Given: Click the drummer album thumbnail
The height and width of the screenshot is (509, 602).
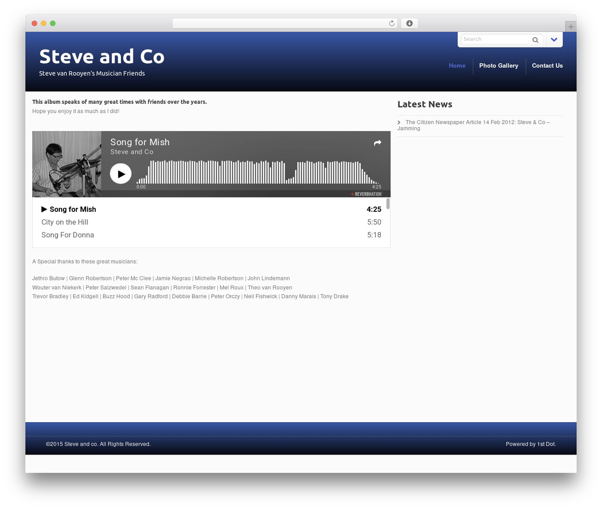Looking at the screenshot, I should coord(67,164).
